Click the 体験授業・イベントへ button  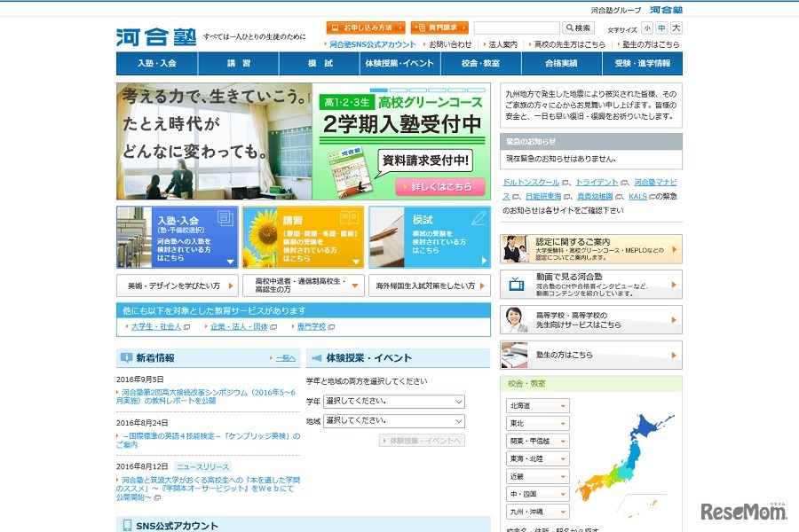click(422, 441)
